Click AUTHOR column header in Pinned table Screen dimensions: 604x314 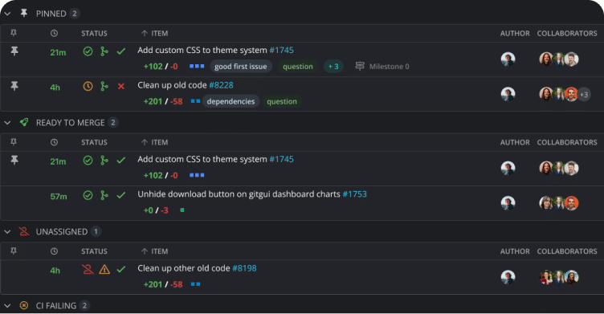[515, 33]
